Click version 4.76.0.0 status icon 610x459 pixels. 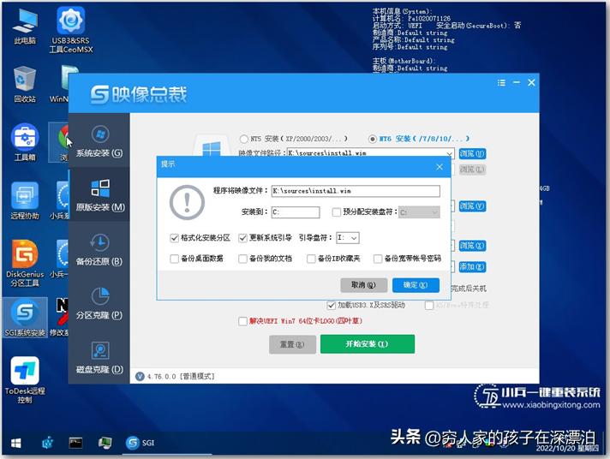click(x=140, y=377)
